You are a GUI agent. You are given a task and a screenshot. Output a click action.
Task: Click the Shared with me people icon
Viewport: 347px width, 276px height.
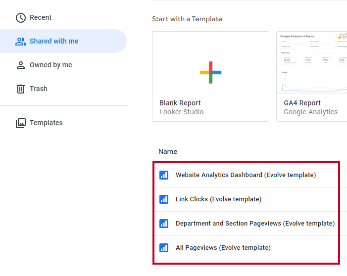click(21, 42)
